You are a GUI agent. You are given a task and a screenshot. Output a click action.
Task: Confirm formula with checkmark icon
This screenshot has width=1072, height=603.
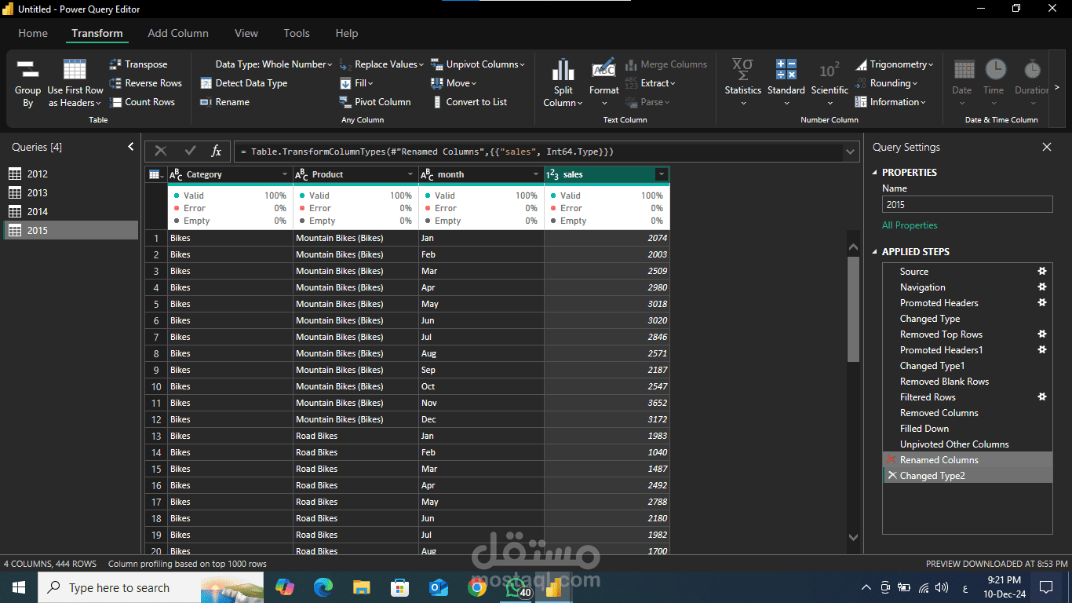(190, 151)
